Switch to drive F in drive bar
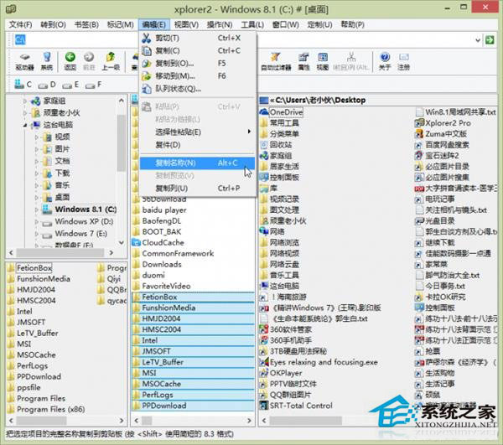 [x=93, y=85]
